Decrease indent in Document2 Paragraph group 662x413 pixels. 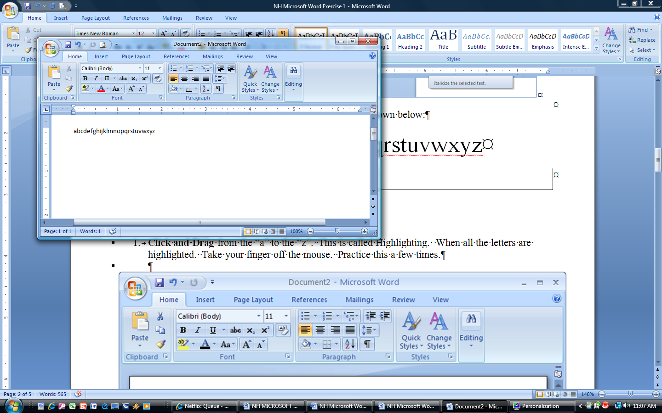coord(221,68)
